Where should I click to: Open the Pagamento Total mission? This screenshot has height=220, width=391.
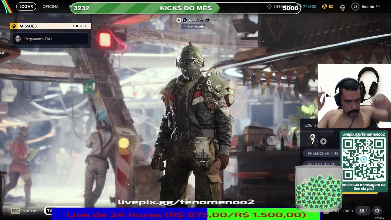click(50, 39)
